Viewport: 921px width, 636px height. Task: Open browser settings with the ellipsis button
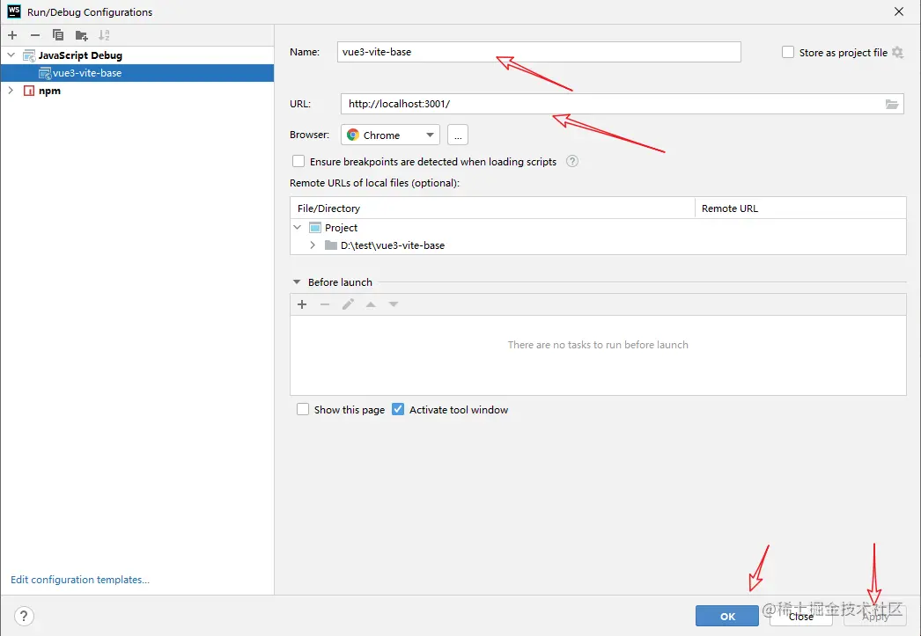click(x=458, y=135)
